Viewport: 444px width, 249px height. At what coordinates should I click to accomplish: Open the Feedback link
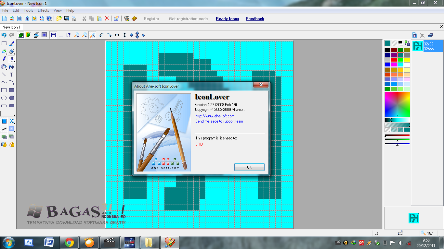pos(255,19)
